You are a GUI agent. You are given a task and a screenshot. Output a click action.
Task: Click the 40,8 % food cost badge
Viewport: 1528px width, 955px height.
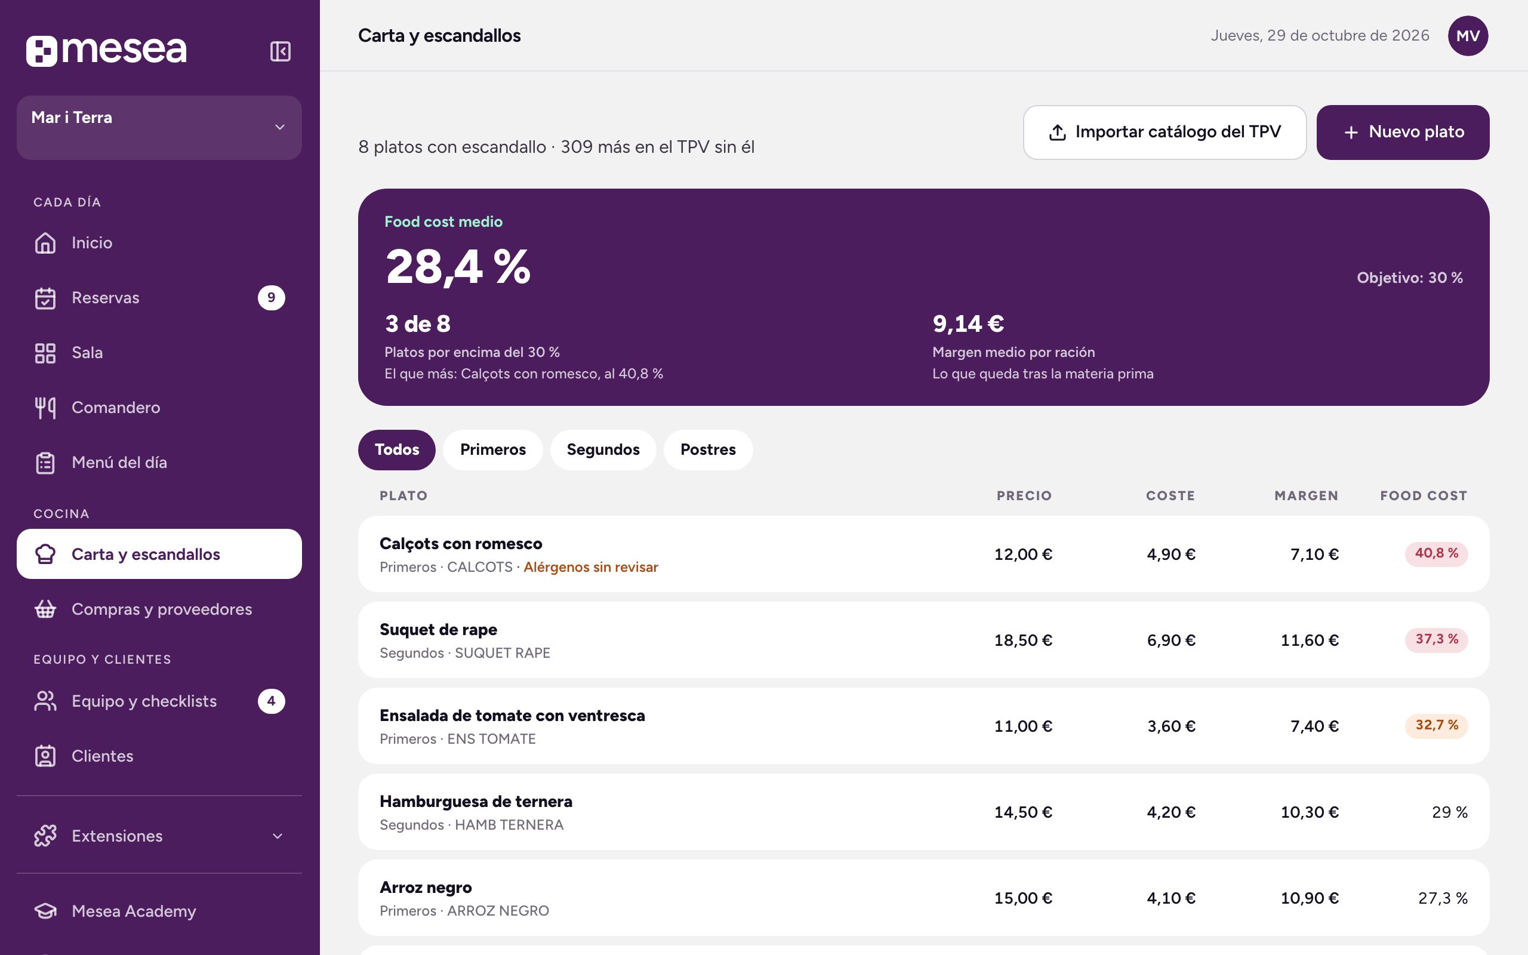(x=1436, y=553)
